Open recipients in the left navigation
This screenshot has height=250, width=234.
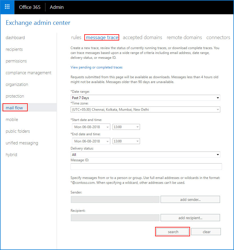click(x=14, y=49)
